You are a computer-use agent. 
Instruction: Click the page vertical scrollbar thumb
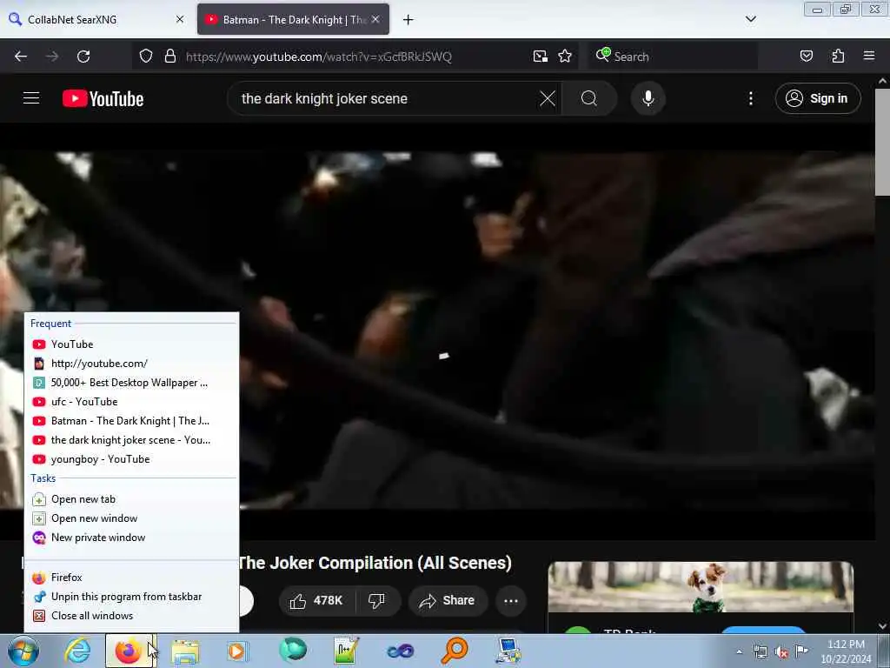(882, 142)
